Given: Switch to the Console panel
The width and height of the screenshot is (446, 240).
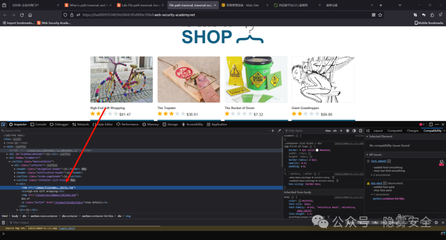Looking at the screenshot, I should click(38, 125).
